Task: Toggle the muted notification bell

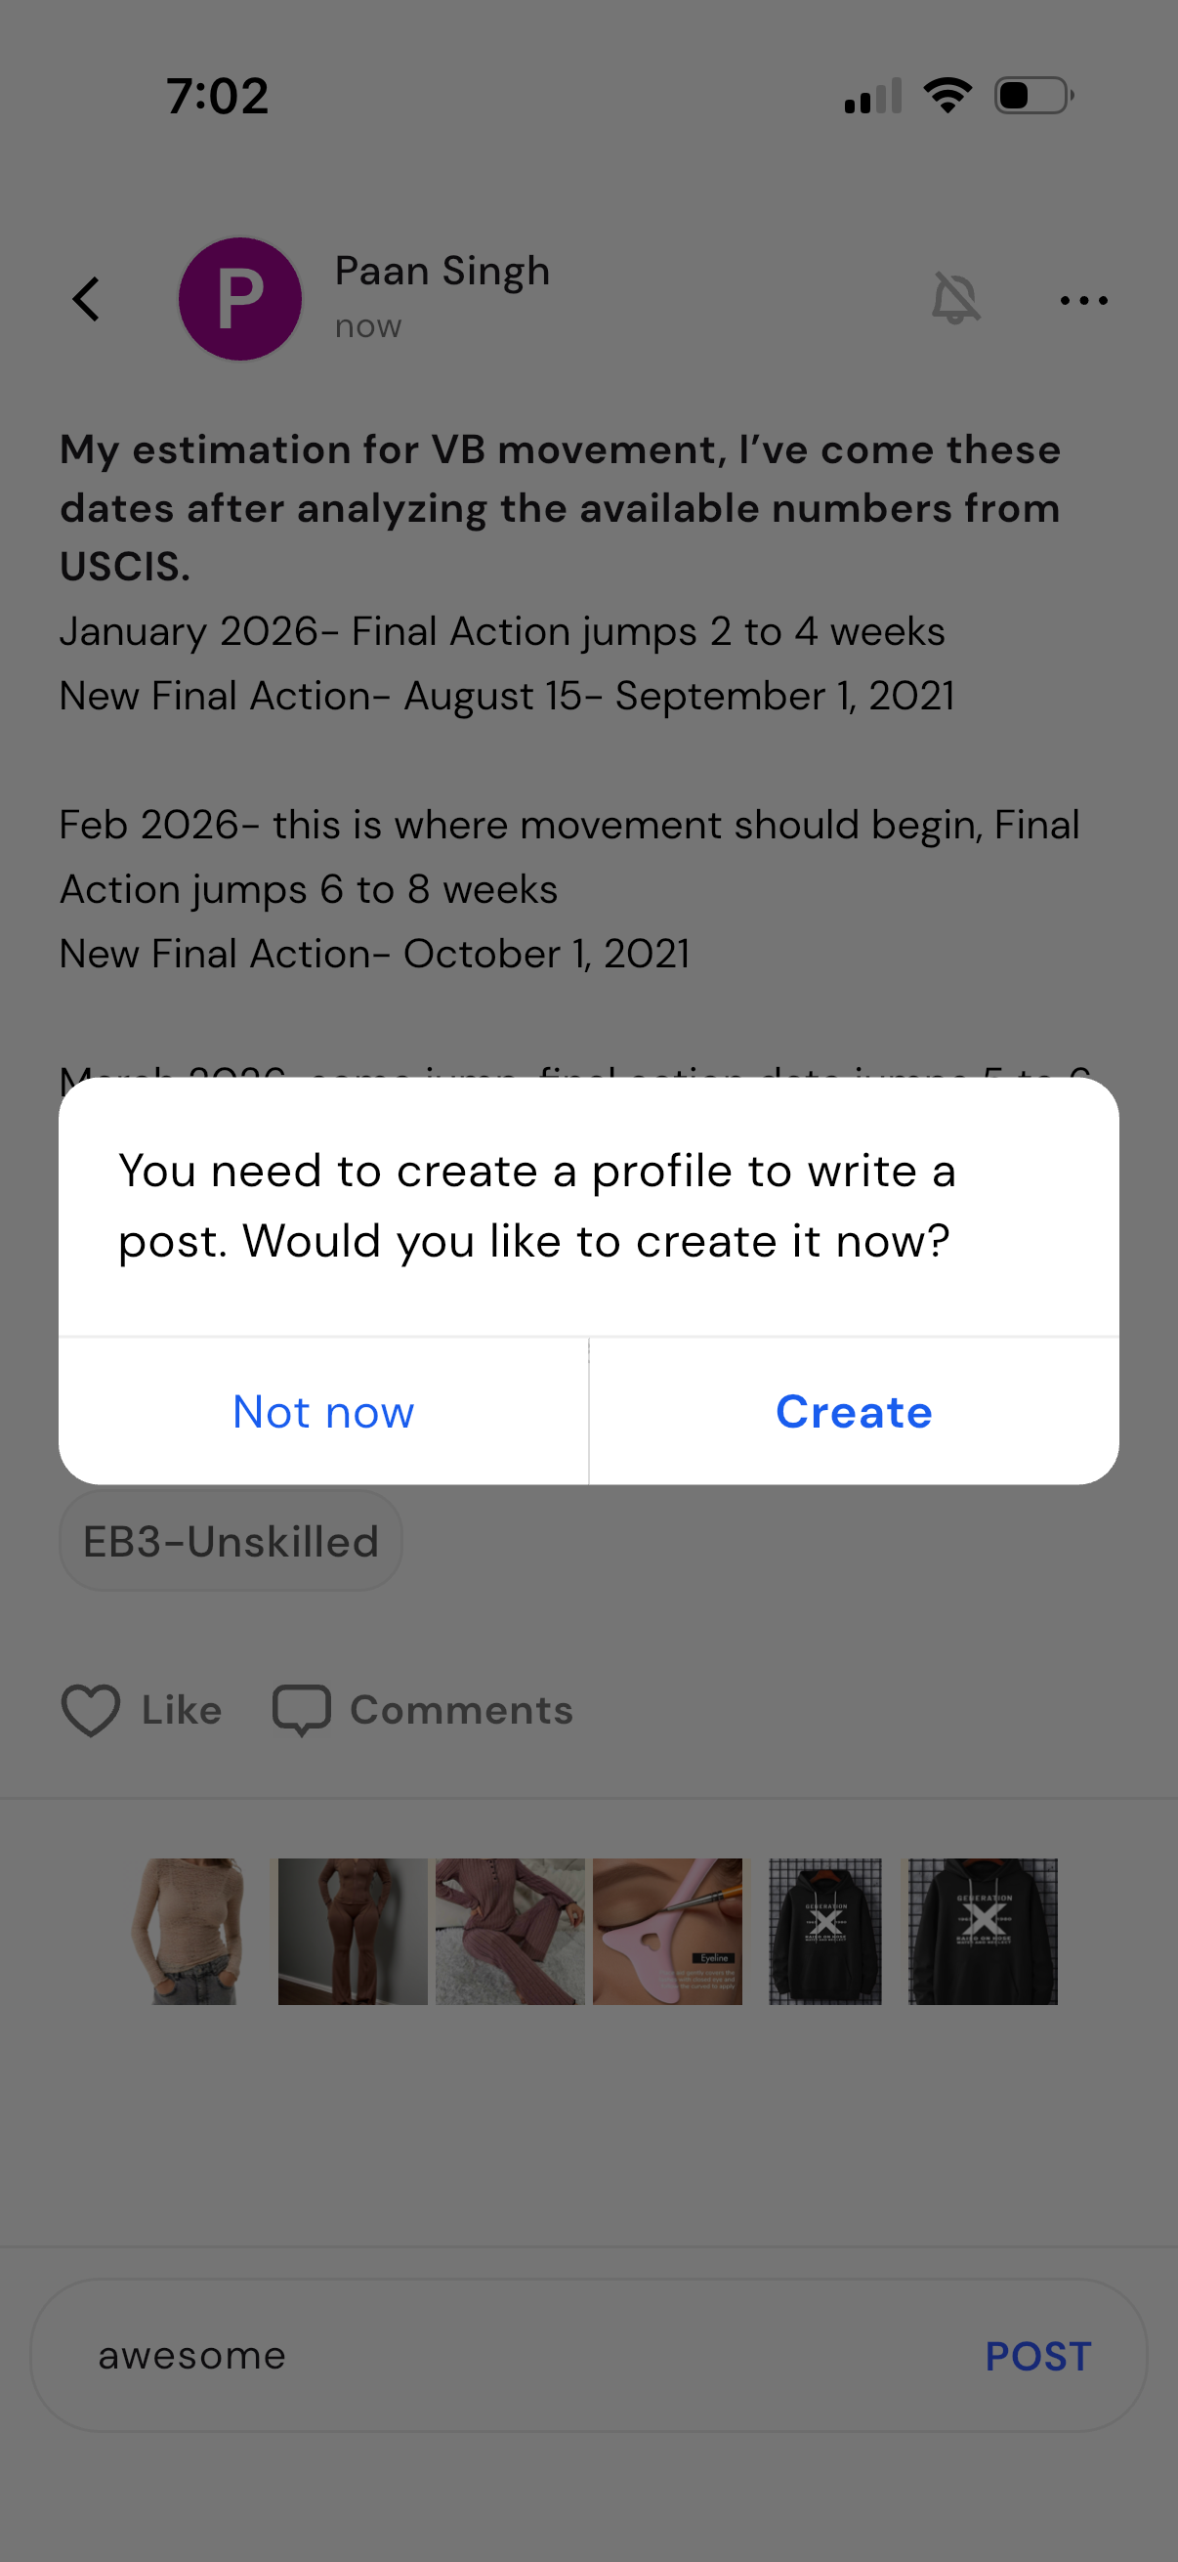Action: click(955, 299)
